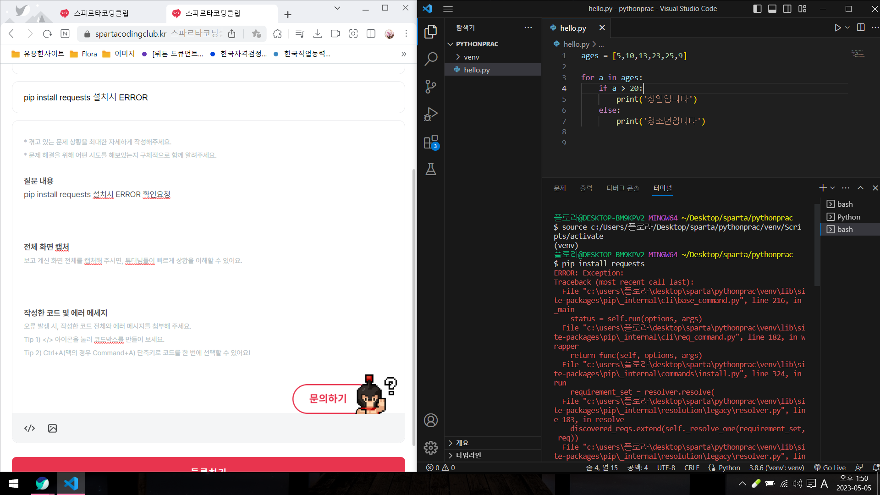880x495 pixels.
Task: Switch to the 출력 output panel tab
Action: click(x=586, y=188)
